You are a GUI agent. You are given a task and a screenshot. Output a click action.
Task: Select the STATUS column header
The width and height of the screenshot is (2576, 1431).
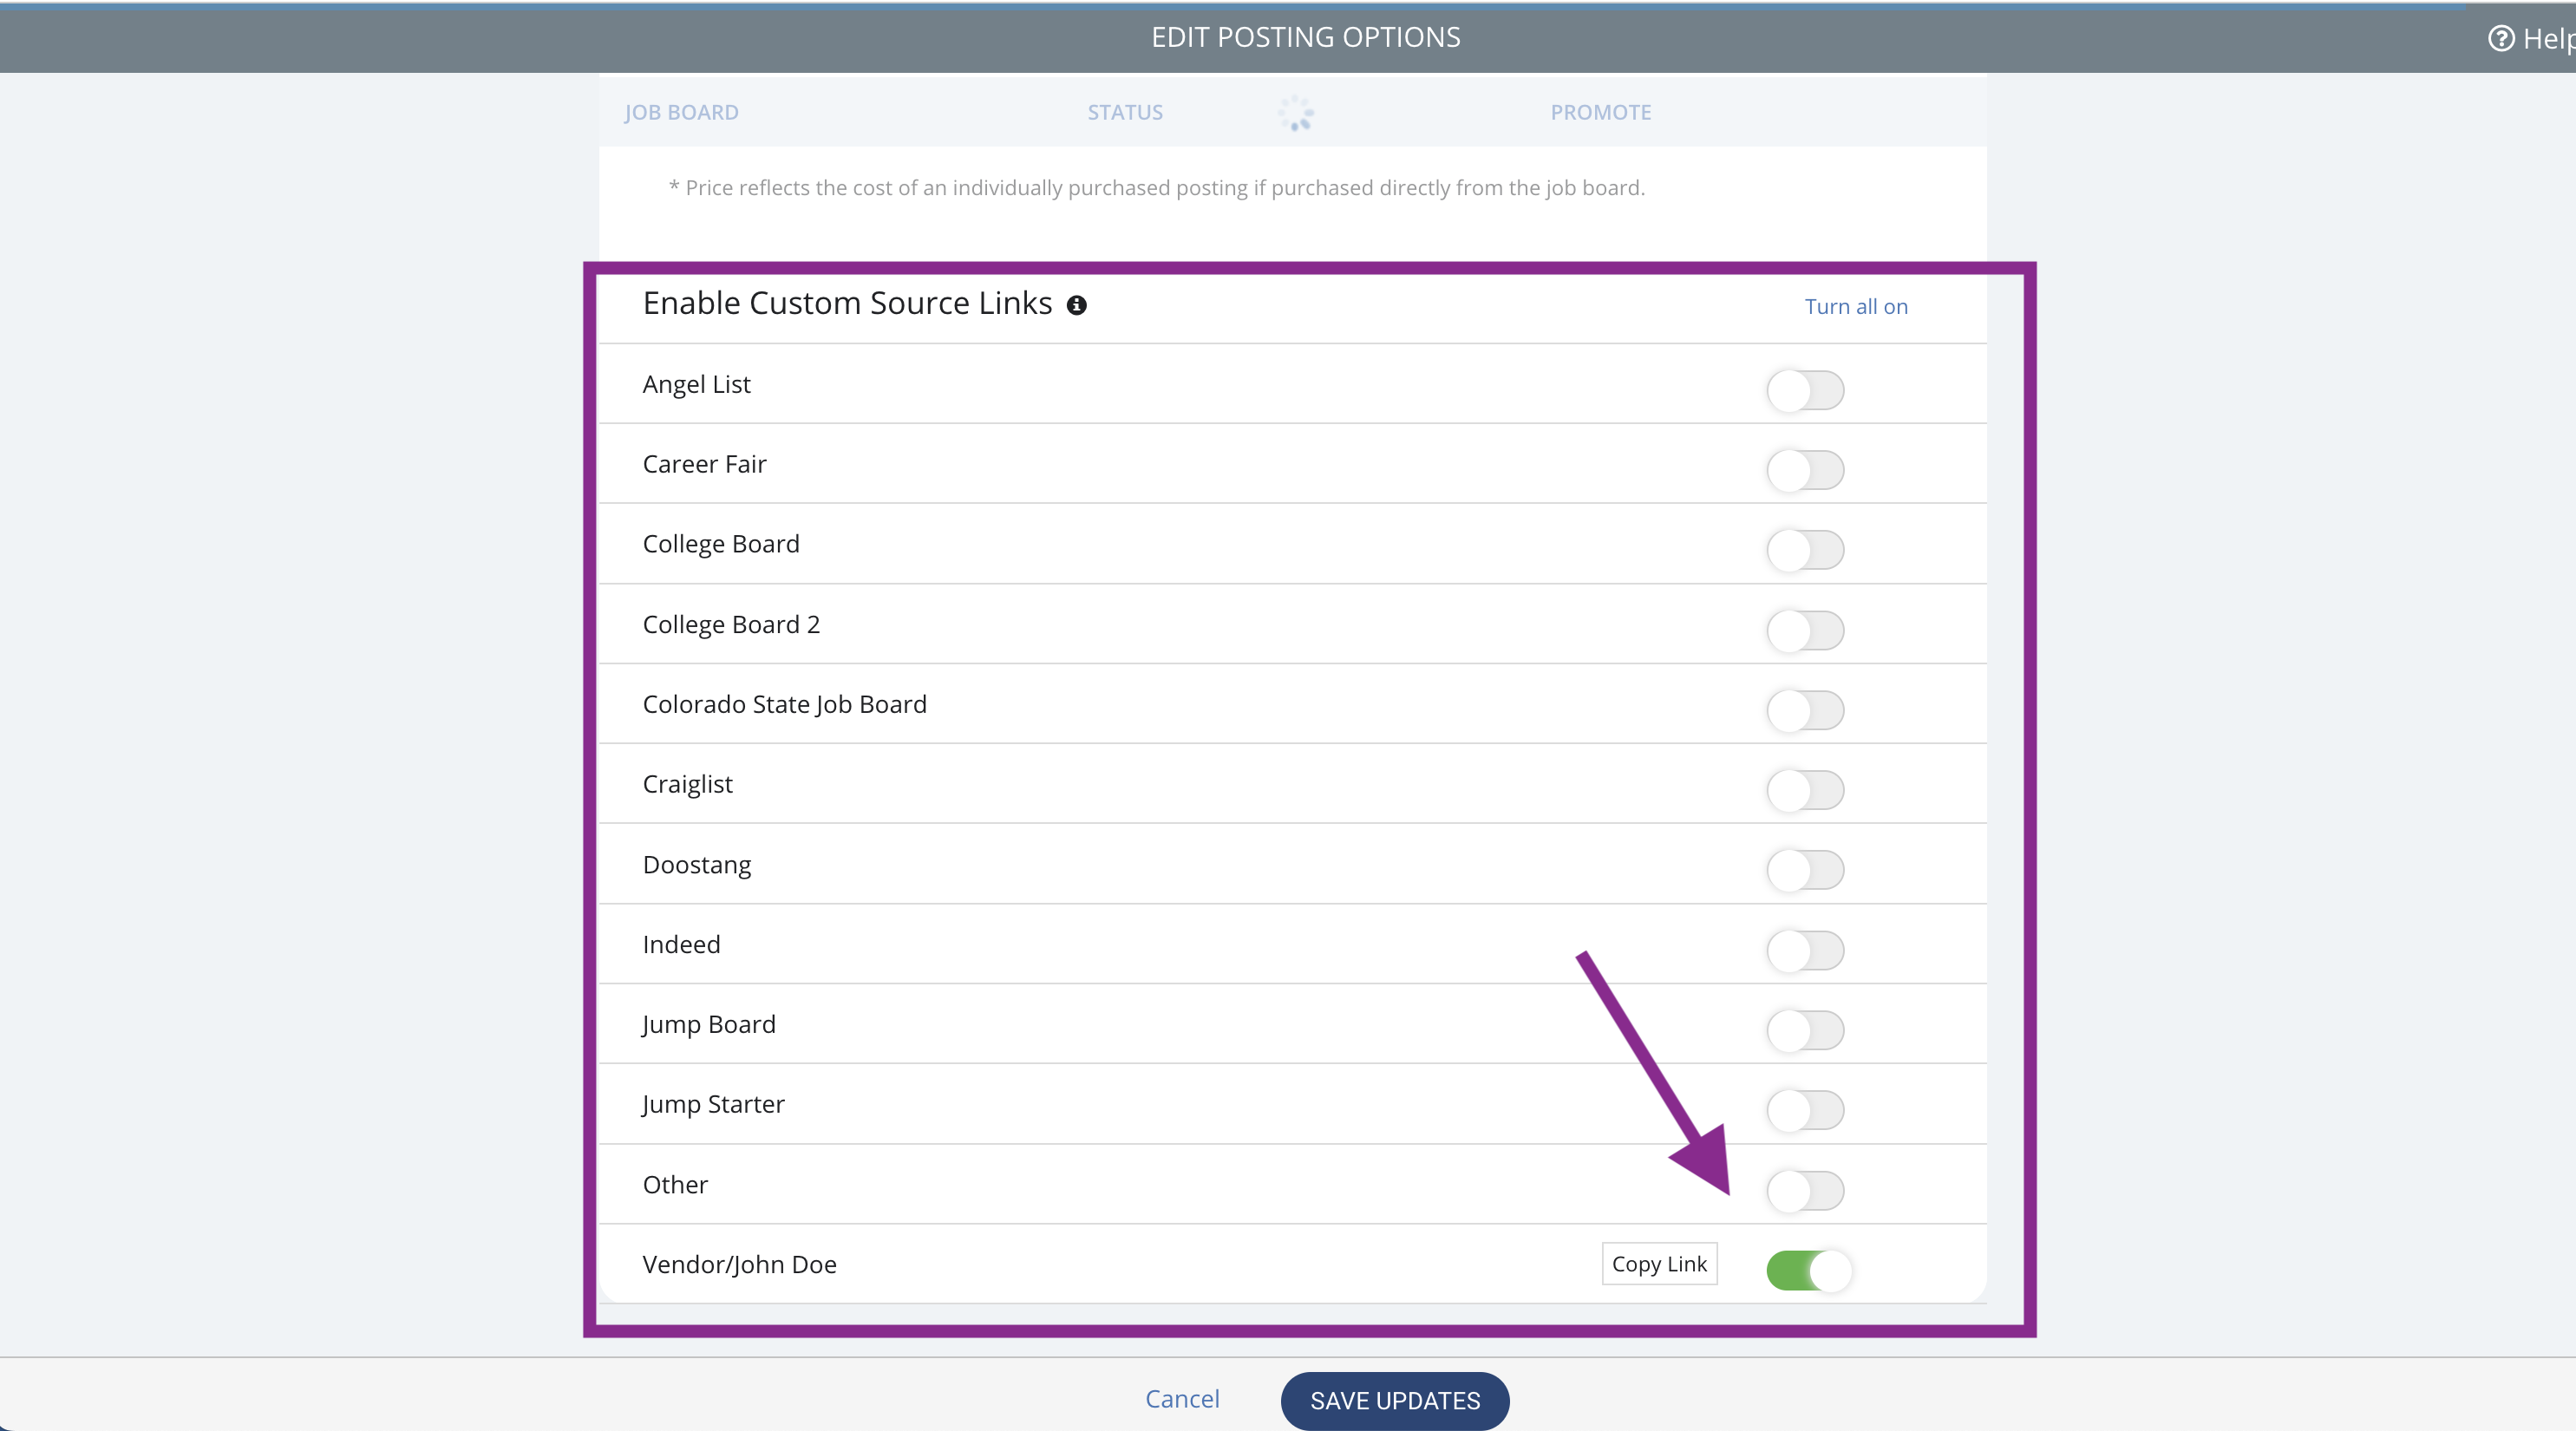tap(1125, 112)
